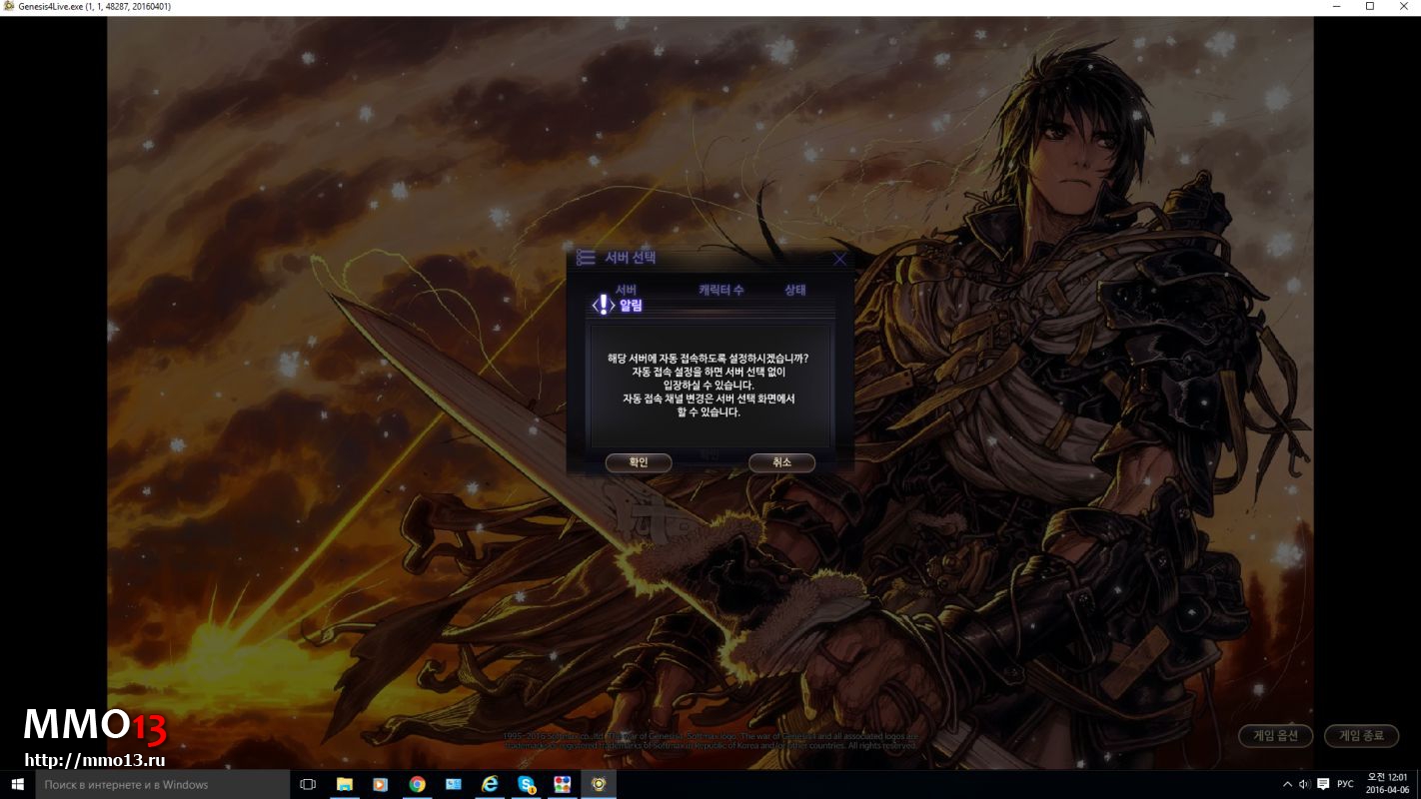Screen dimensions: 1421x799
Task: Open the media player taskbar icon
Action: [x=380, y=784]
